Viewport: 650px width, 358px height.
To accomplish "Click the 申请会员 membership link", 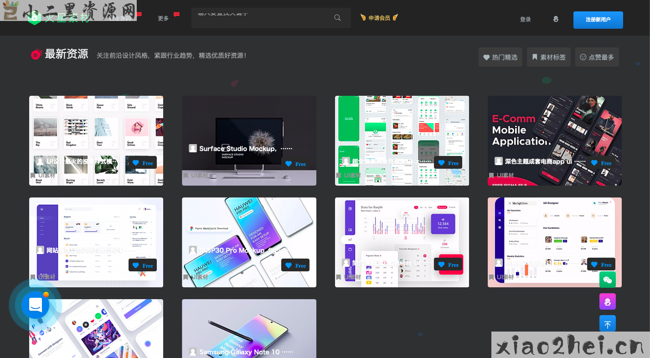I will click(379, 18).
